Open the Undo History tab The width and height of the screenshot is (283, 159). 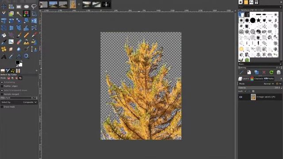click(13, 71)
